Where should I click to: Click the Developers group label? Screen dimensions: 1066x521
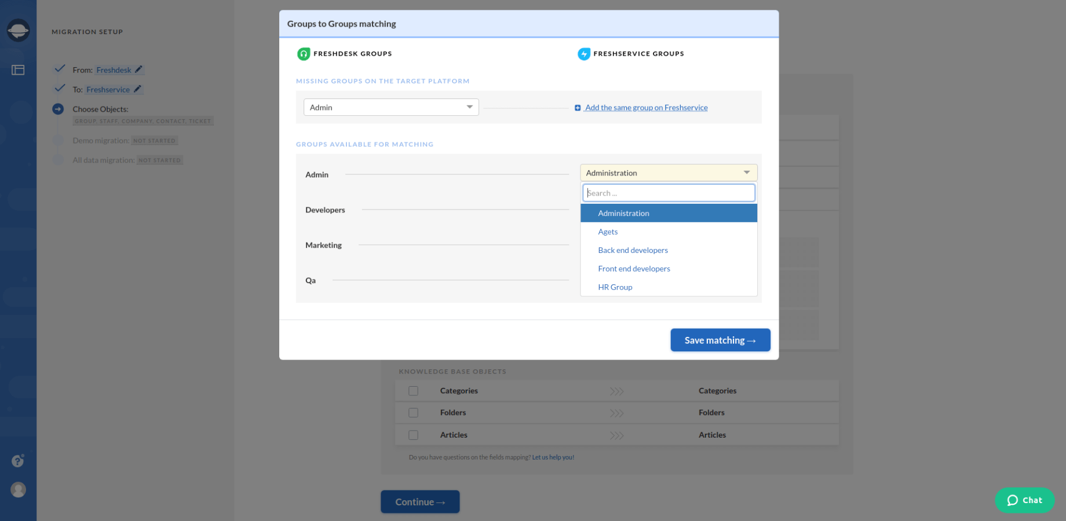coord(325,210)
